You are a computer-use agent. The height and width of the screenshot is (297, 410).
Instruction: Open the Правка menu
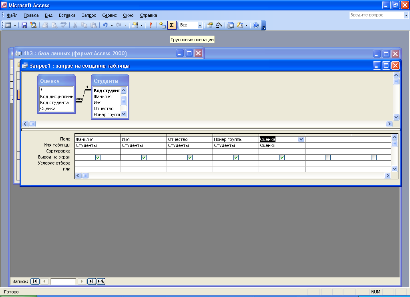click(31, 15)
